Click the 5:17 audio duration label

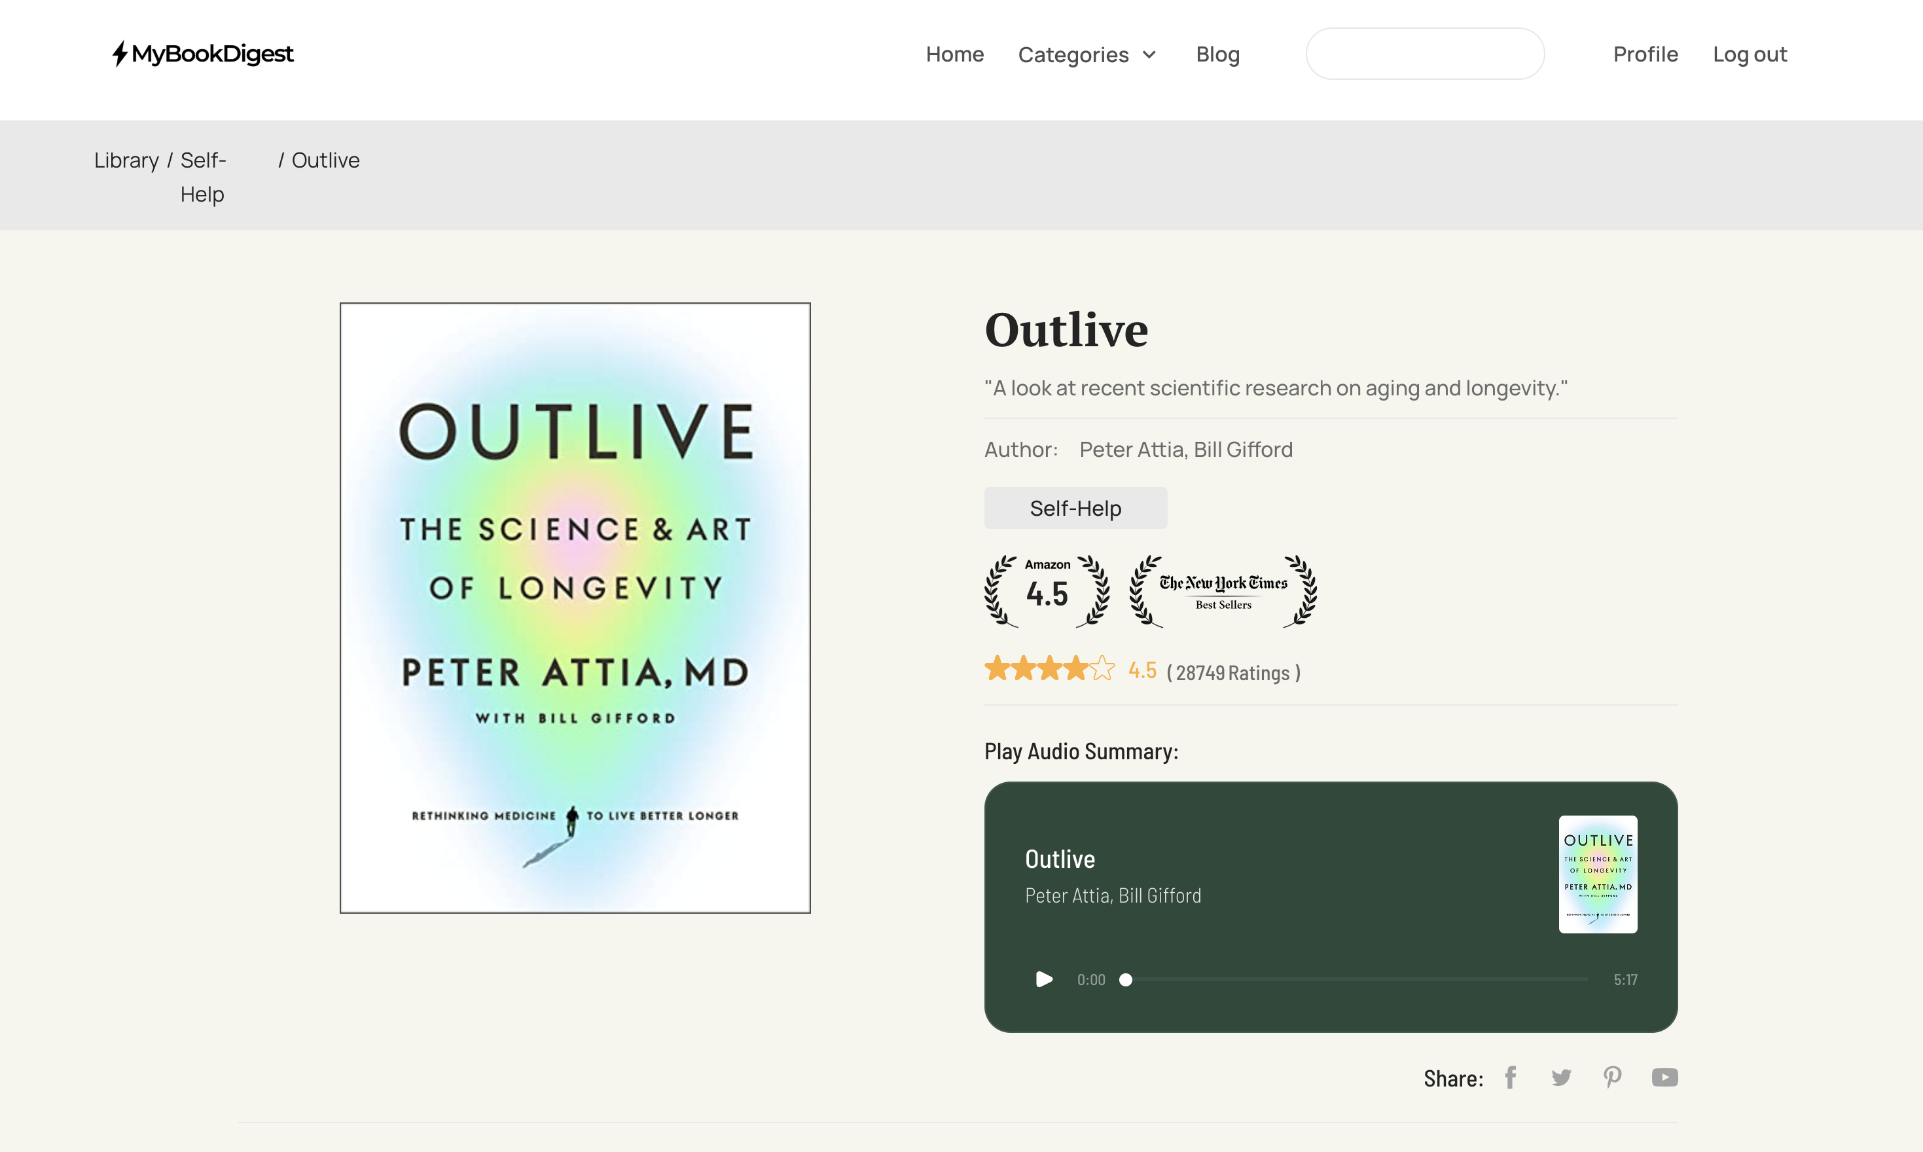pyautogui.click(x=1625, y=980)
